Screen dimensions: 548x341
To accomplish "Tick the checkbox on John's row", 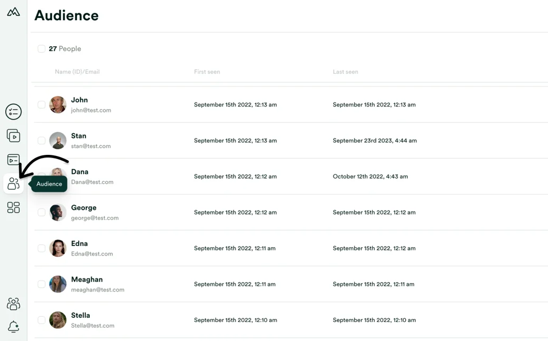I will click(x=41, y=104).
